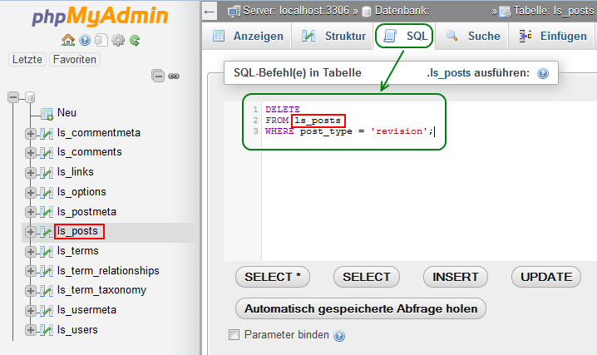The height and width of the screenshot is (355, 597).
Task: Open the Einfügen tab
Action: click(552, 36)
